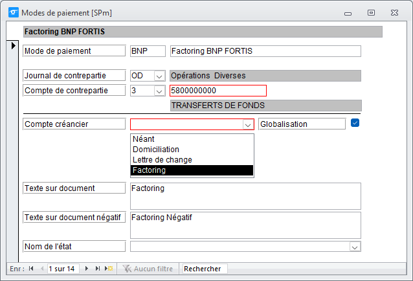The height and width of the screenshot is (281, 413).
Task: Create new blank record icon
Action: pos(109,268)
